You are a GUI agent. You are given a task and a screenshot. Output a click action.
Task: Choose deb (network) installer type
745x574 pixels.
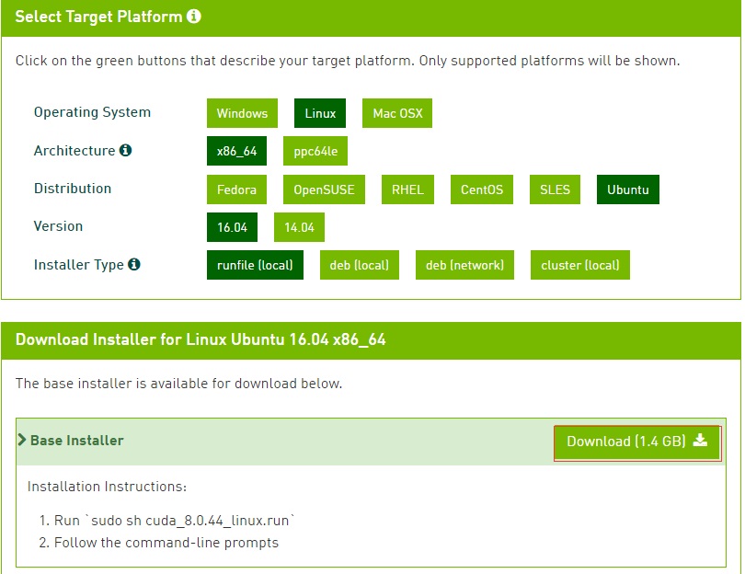464,265
